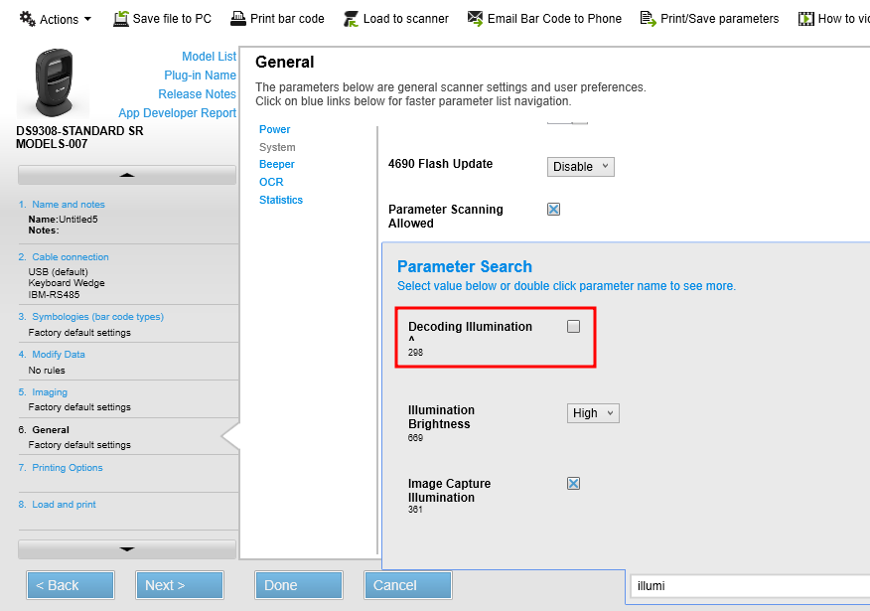Screen dimensions: 870x611
Task: Select the DS9308 scanner thumbnail image
Action: pos(54,83)
